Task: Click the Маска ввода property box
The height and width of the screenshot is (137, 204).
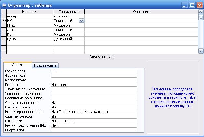Action: point(94,80)
